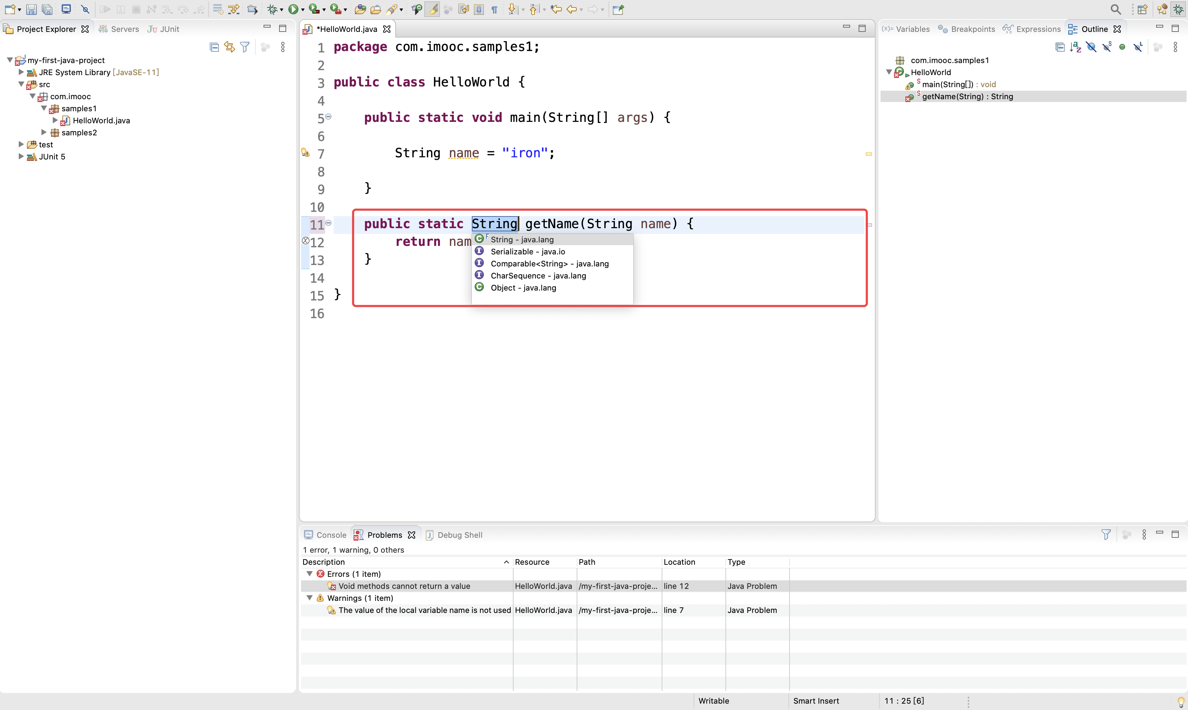Click the New file wizard icon

(10, 9)
